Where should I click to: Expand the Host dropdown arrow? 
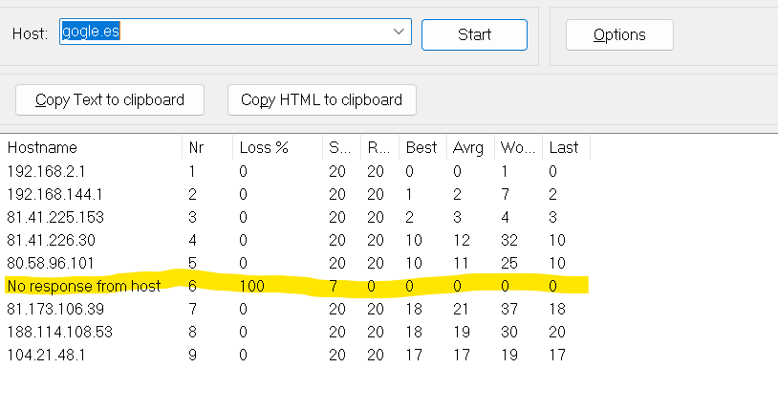click(x=399, y=32)
